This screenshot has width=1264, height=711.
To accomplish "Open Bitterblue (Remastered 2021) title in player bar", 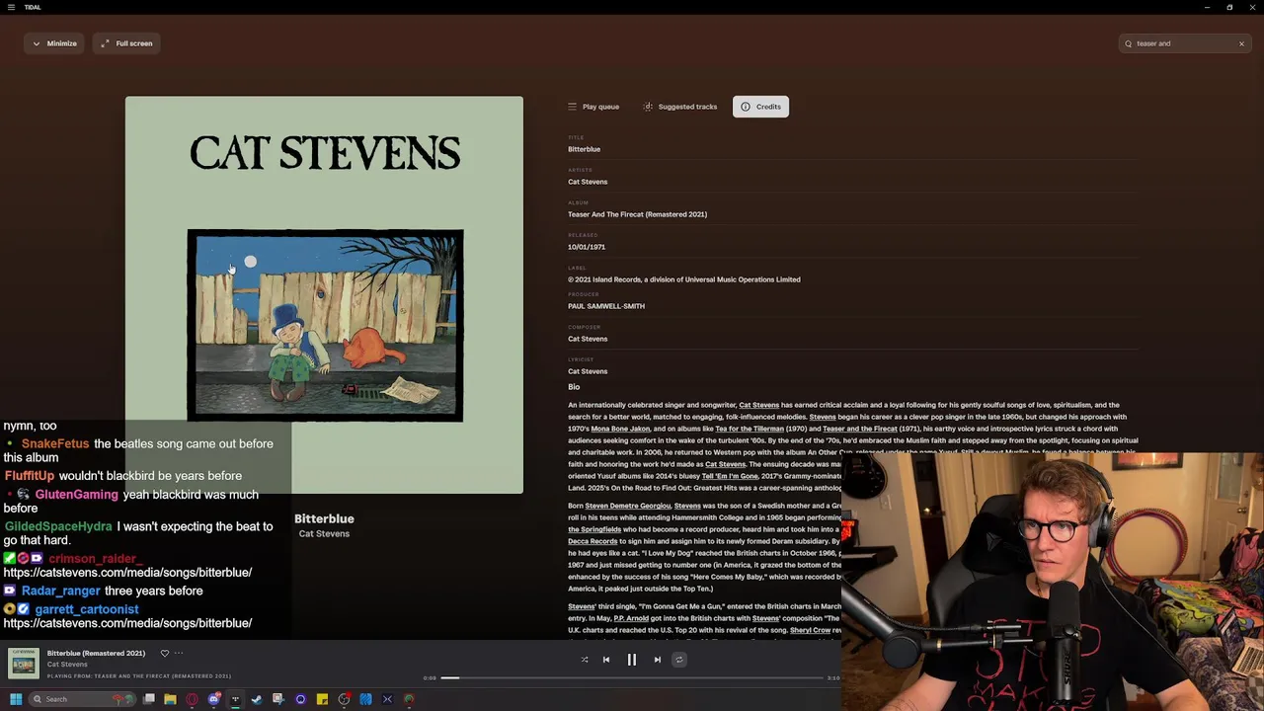I will [x=96, y=653].
